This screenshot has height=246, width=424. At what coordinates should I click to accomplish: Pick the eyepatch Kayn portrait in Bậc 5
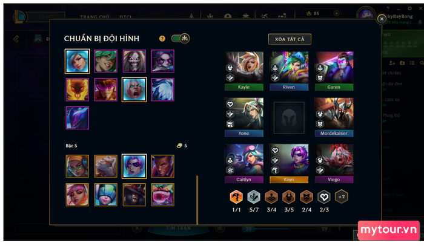click(x=134, y=166)
